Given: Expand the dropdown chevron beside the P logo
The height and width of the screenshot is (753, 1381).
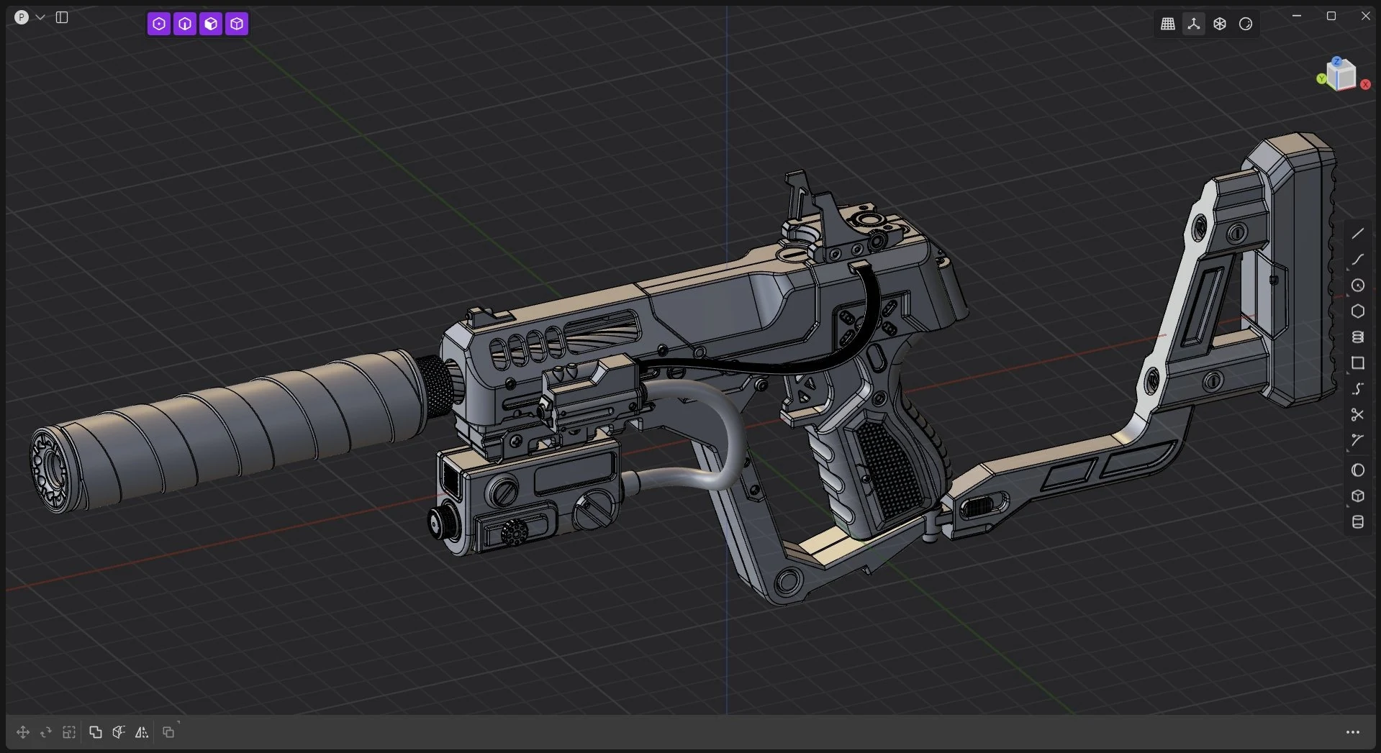Looking at the screenshot, I should point(40,17).
